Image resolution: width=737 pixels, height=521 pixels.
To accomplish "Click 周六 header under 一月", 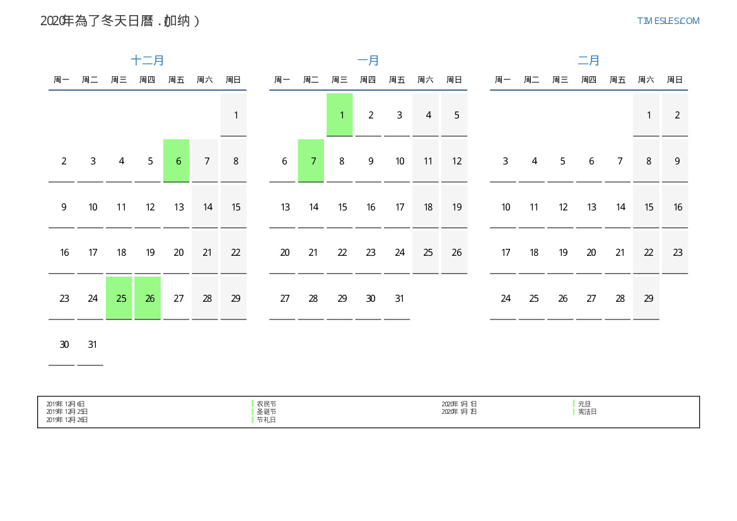I will click(x=426, y=80).
